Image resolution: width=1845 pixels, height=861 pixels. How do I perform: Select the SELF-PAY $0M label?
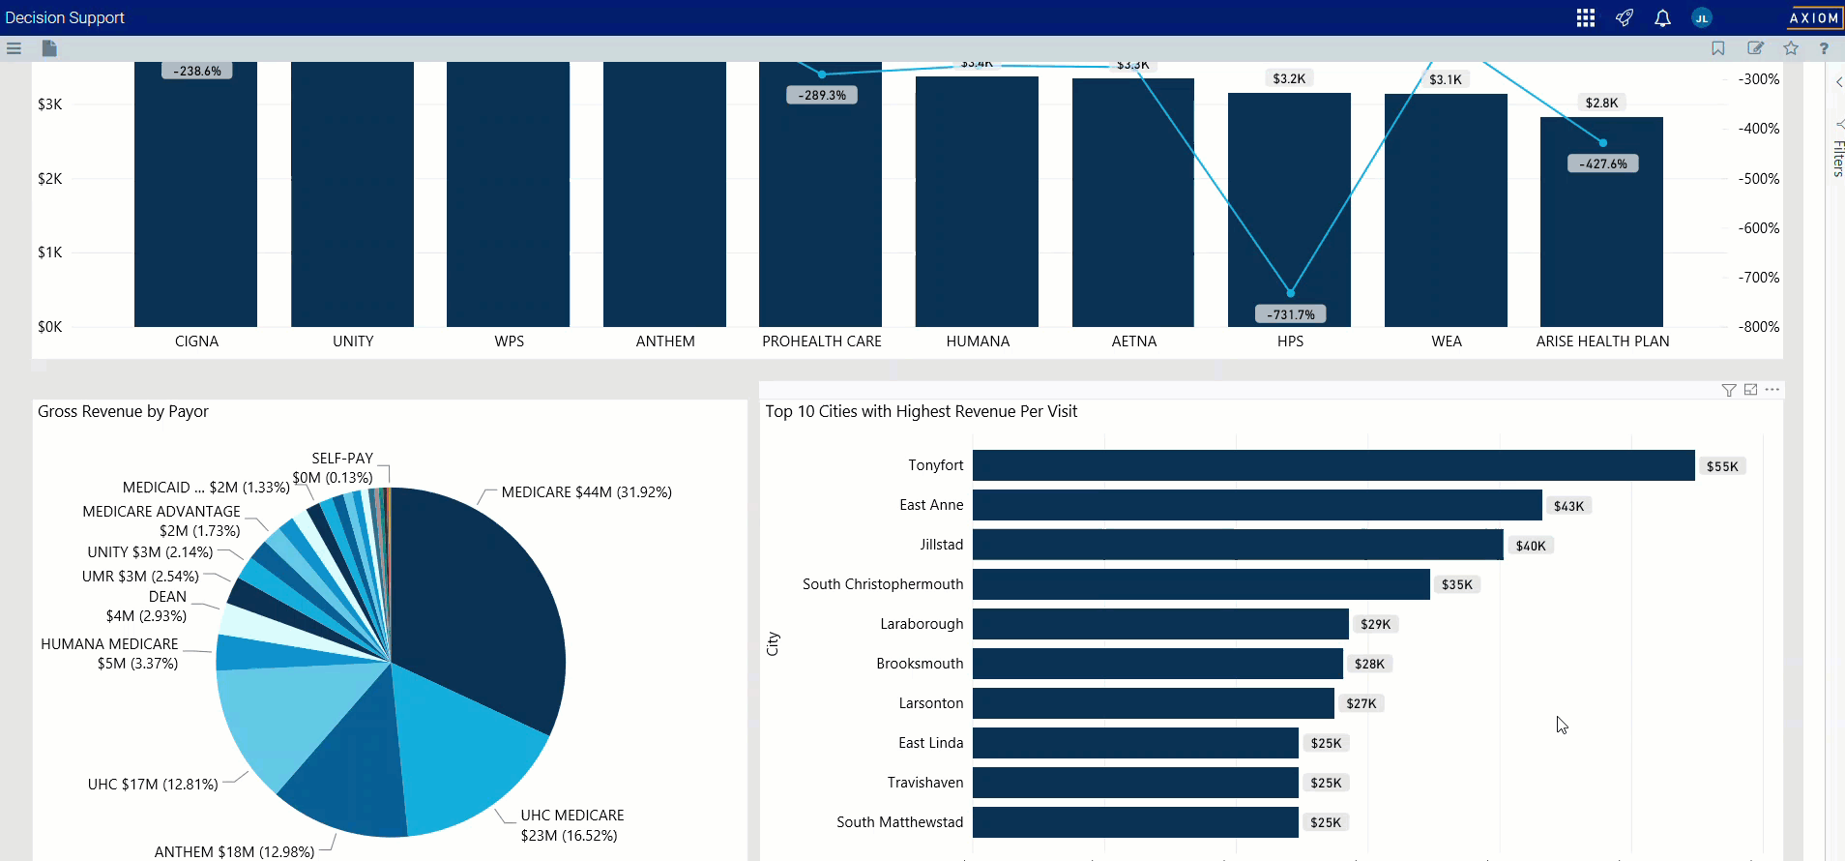tap(333, 468)
